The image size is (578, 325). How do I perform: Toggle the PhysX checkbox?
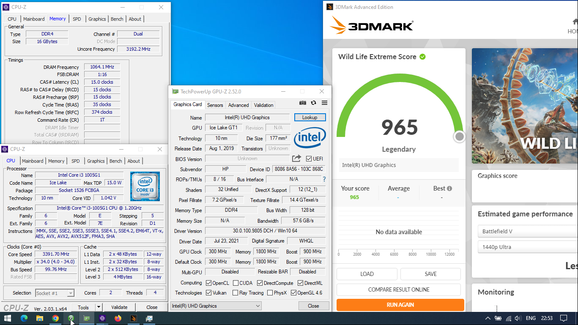coord(269,293)
